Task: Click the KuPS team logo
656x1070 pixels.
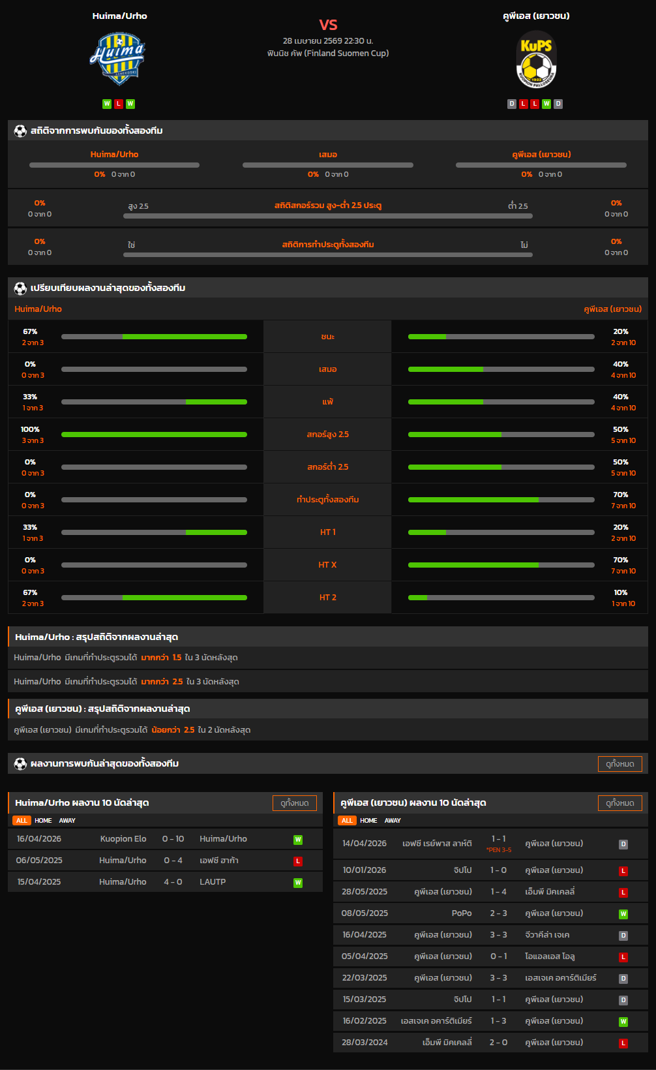Action: tap(536, 59)
